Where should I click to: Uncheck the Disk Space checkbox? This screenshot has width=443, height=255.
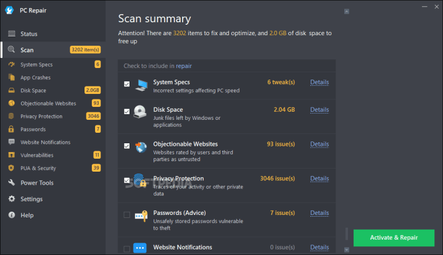tap(127, 111)
